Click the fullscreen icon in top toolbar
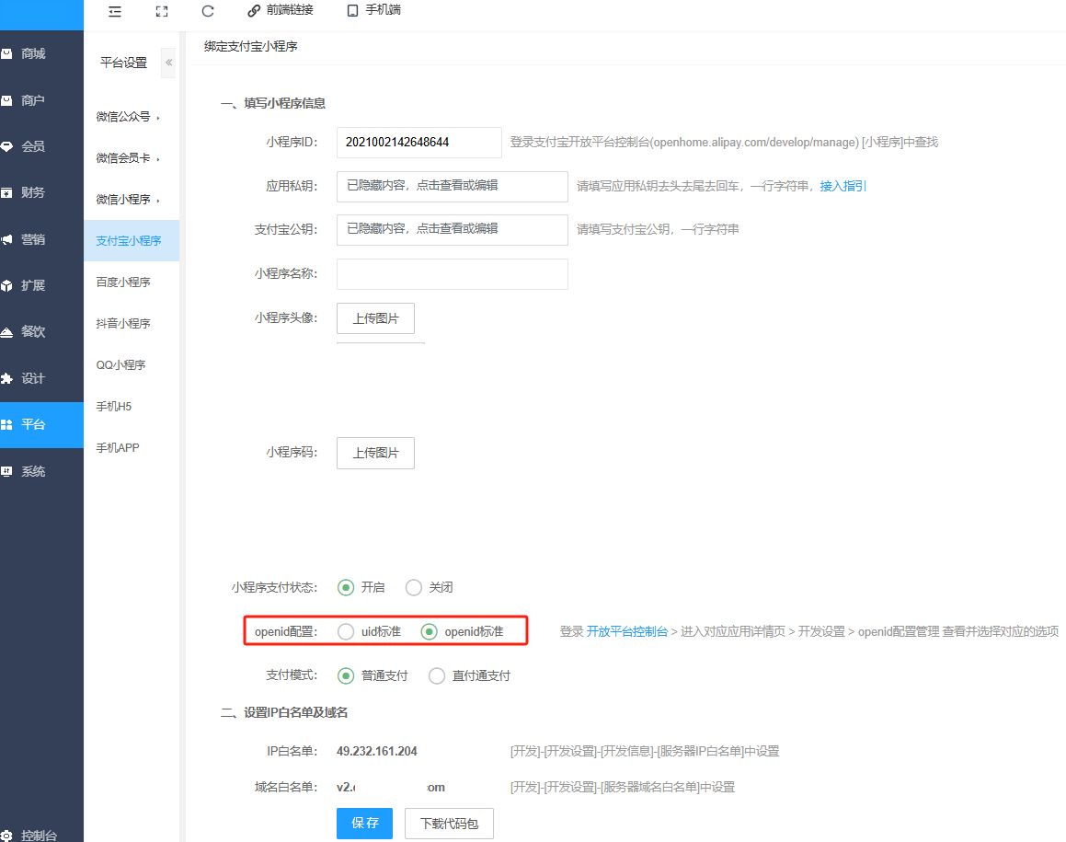 click(x=162, y=11)
